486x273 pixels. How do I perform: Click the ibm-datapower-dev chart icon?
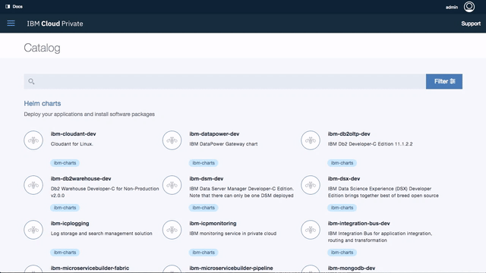pyautogui.click(x=172, y=140)
